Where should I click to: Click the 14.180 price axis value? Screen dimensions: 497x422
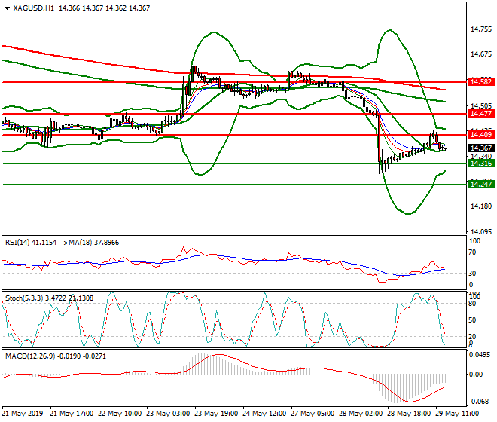click(481, 206)
